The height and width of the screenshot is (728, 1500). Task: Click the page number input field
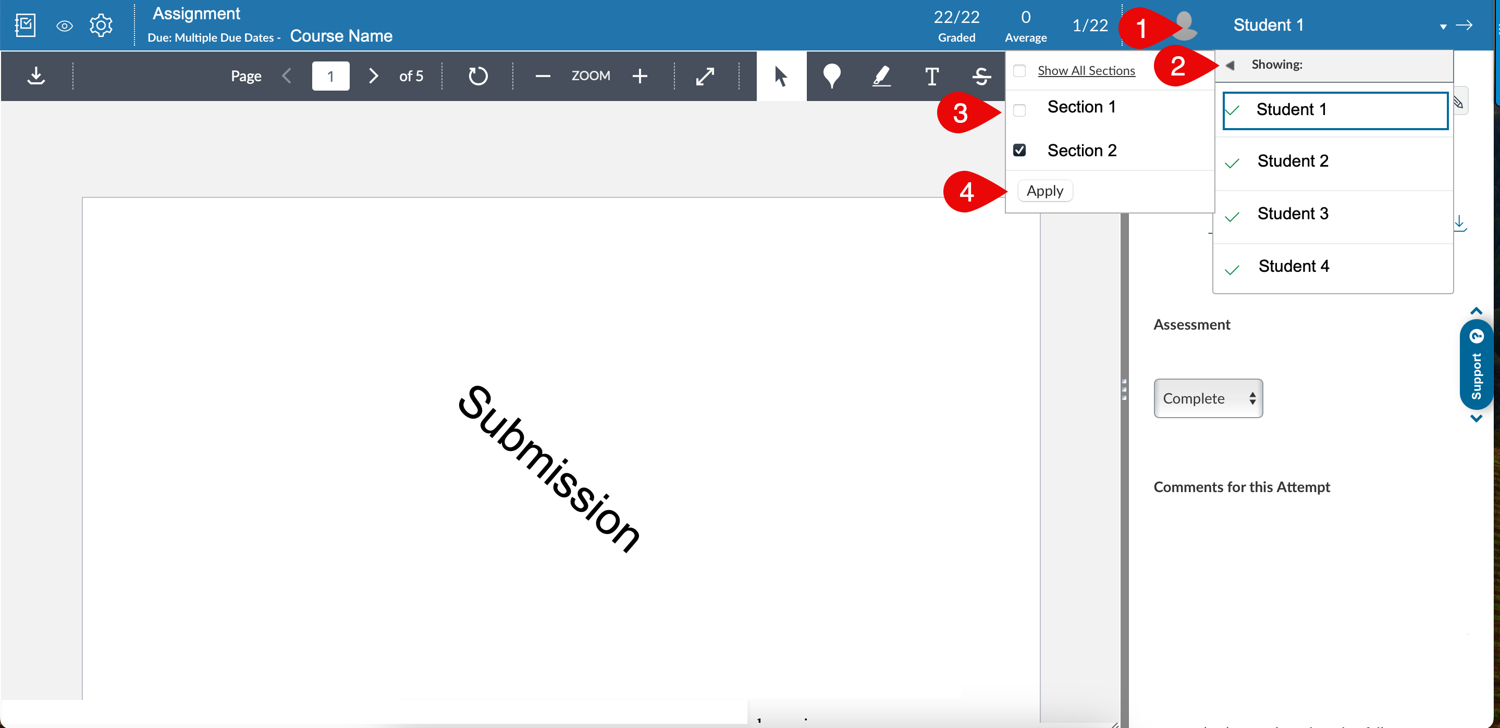click(330, 76)
